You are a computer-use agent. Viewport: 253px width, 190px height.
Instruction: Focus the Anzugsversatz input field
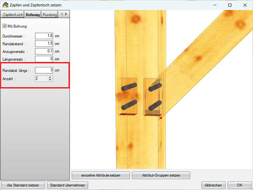point(44,51)
